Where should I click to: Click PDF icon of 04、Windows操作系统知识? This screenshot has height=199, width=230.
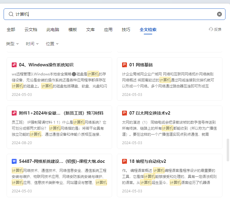tap(14, 65)
